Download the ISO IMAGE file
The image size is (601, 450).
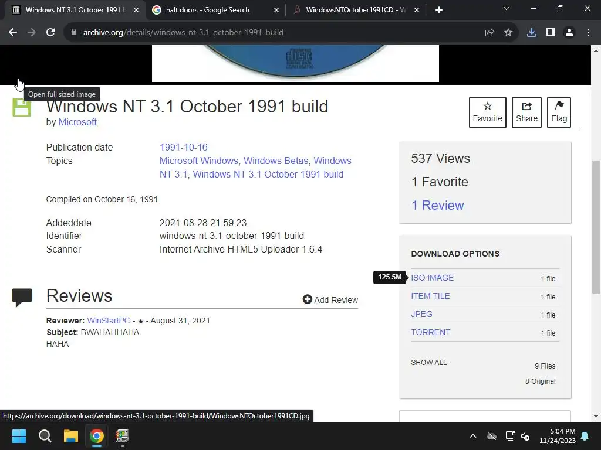[x=433, y=278]
